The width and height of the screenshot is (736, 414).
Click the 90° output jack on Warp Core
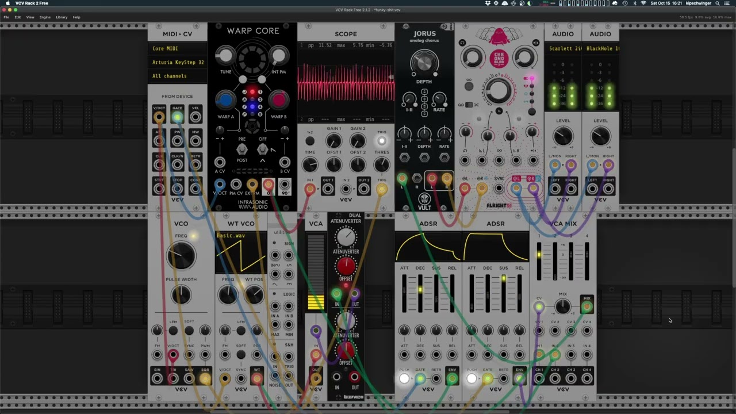point(285,185)
